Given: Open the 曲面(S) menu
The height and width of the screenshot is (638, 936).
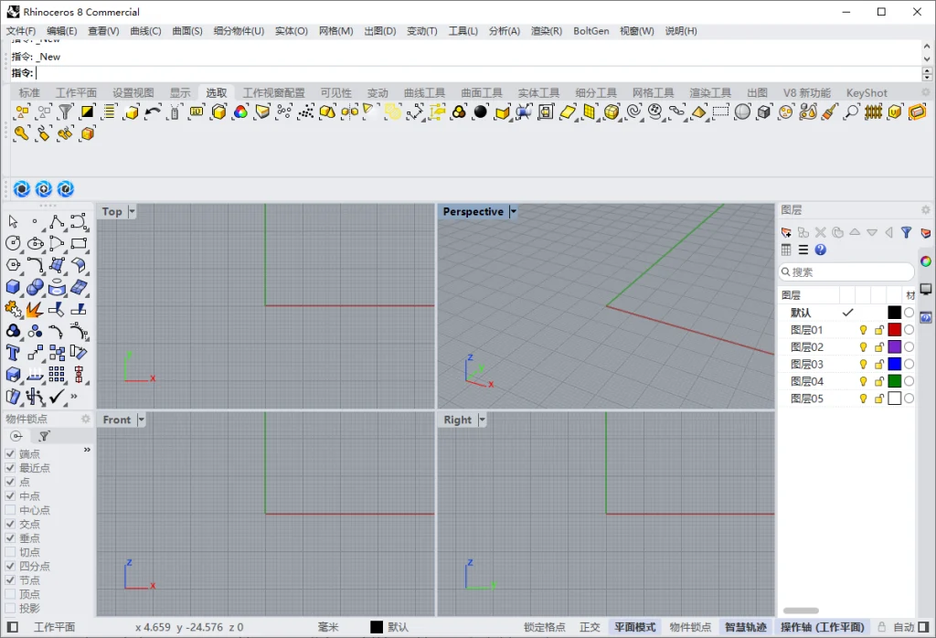Looking at the screenshot, I should coord(187,31).
